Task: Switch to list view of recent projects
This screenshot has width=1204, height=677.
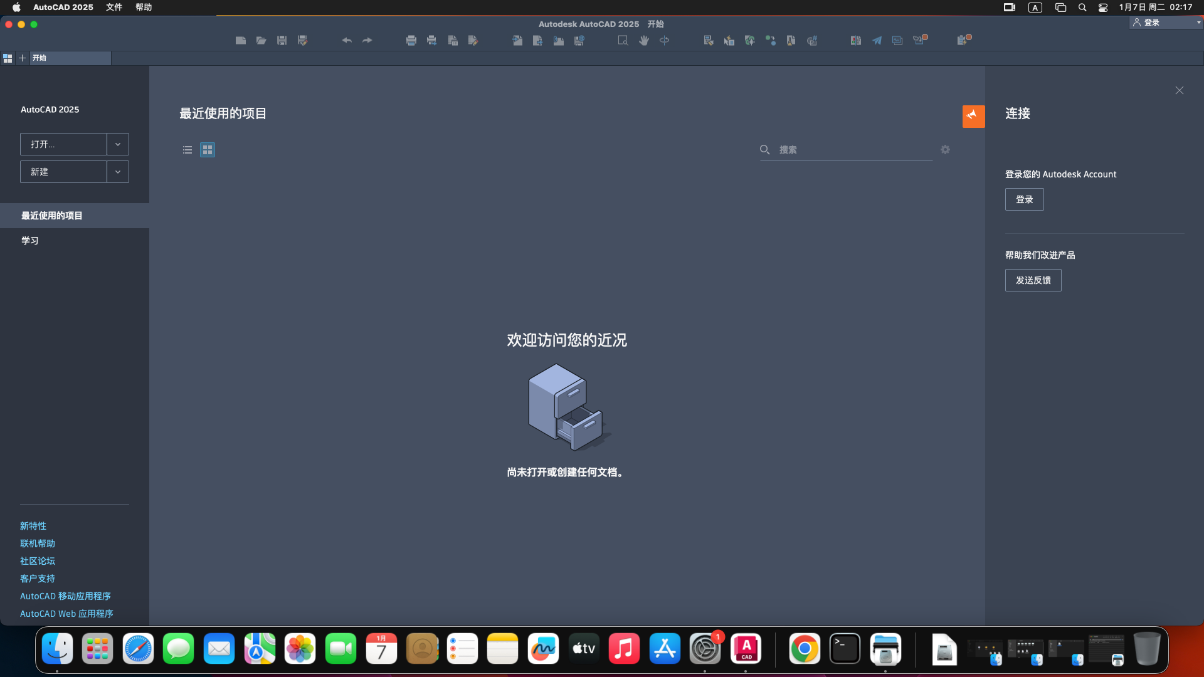Action: [187, 150]
